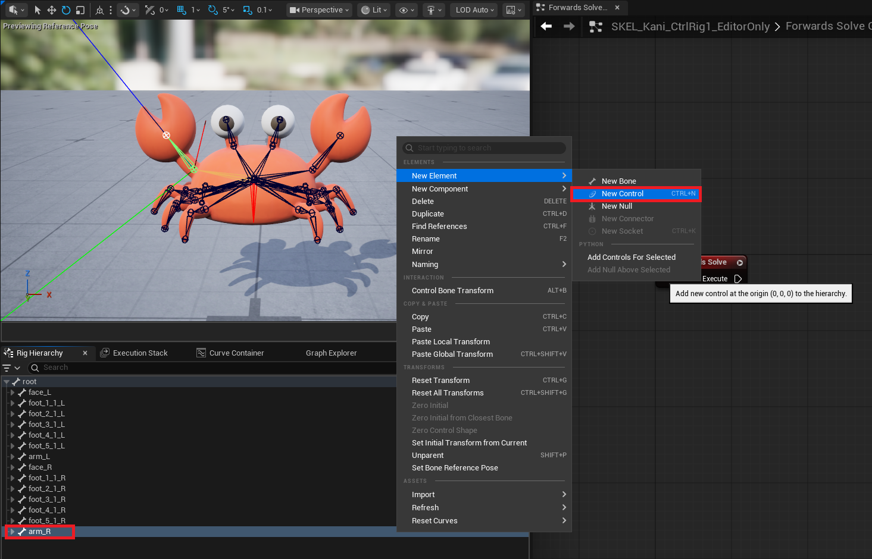
Task: Open the Show eye-icon menu
Action: click(407, 10)
